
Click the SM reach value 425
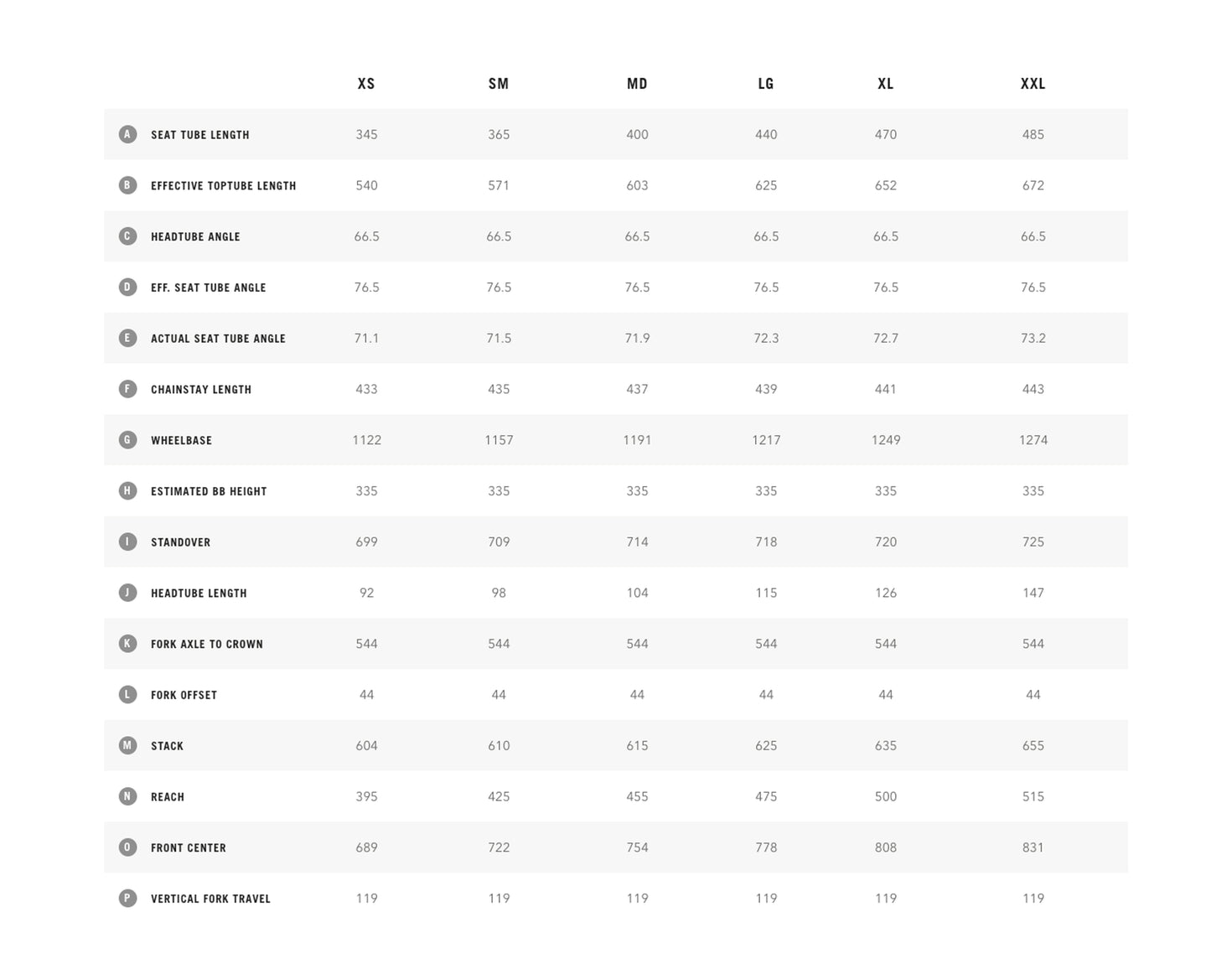pyautogui.click(x=499, y=796)
